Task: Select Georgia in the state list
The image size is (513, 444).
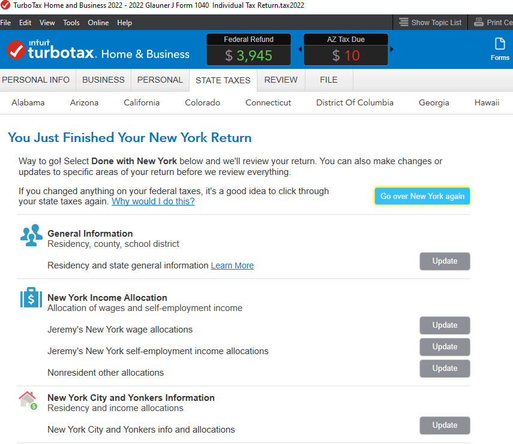Action: [x=434, y=102]
